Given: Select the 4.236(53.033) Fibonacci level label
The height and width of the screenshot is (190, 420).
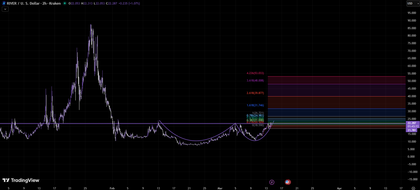Looking at the screenshot, I should coord(255,73).
